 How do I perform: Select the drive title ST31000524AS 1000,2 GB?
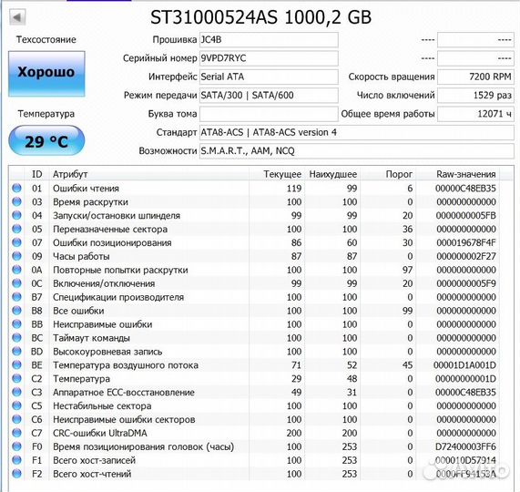pos(260,17)
